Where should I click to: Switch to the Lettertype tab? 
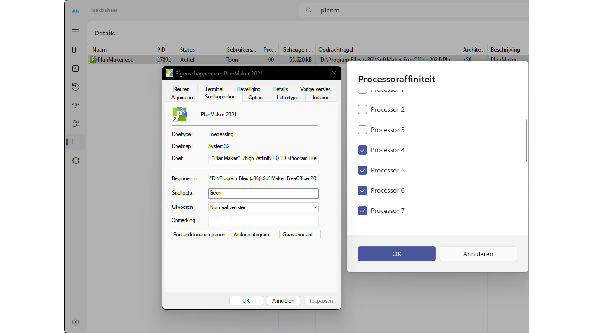coord(288,98)
